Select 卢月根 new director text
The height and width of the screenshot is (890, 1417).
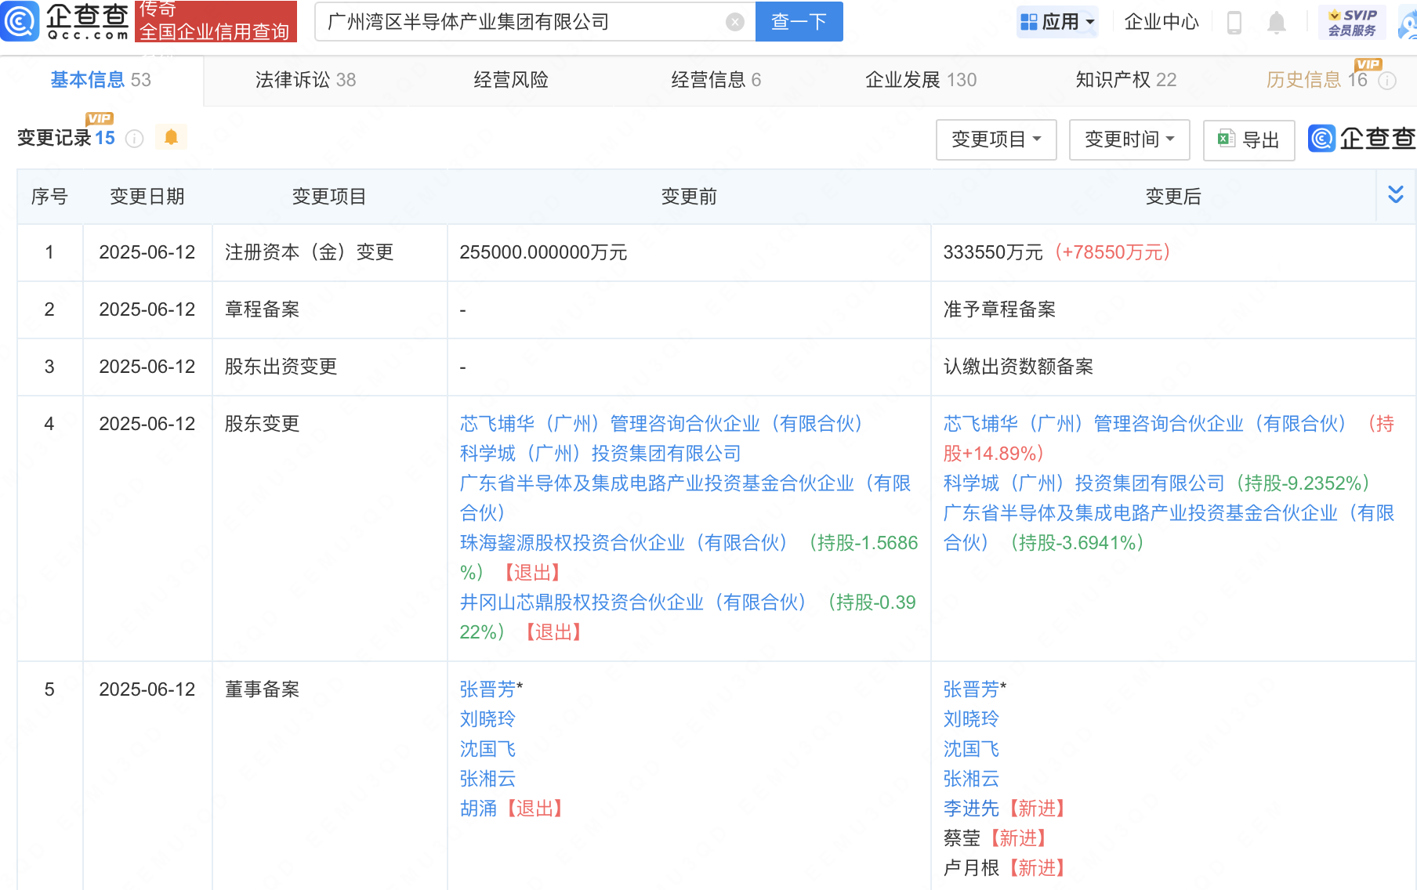pos(971,868)
